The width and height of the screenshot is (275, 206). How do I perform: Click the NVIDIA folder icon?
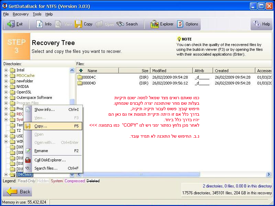pos(12,87)
